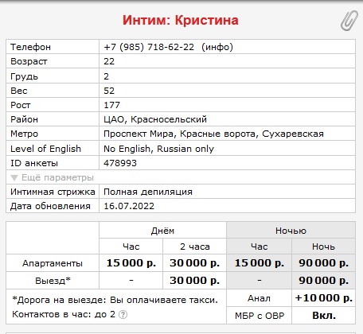Click the 2 часа sub-header

point(195,247)
